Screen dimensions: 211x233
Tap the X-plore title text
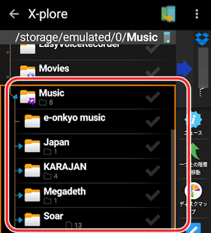tap(48, 15)
